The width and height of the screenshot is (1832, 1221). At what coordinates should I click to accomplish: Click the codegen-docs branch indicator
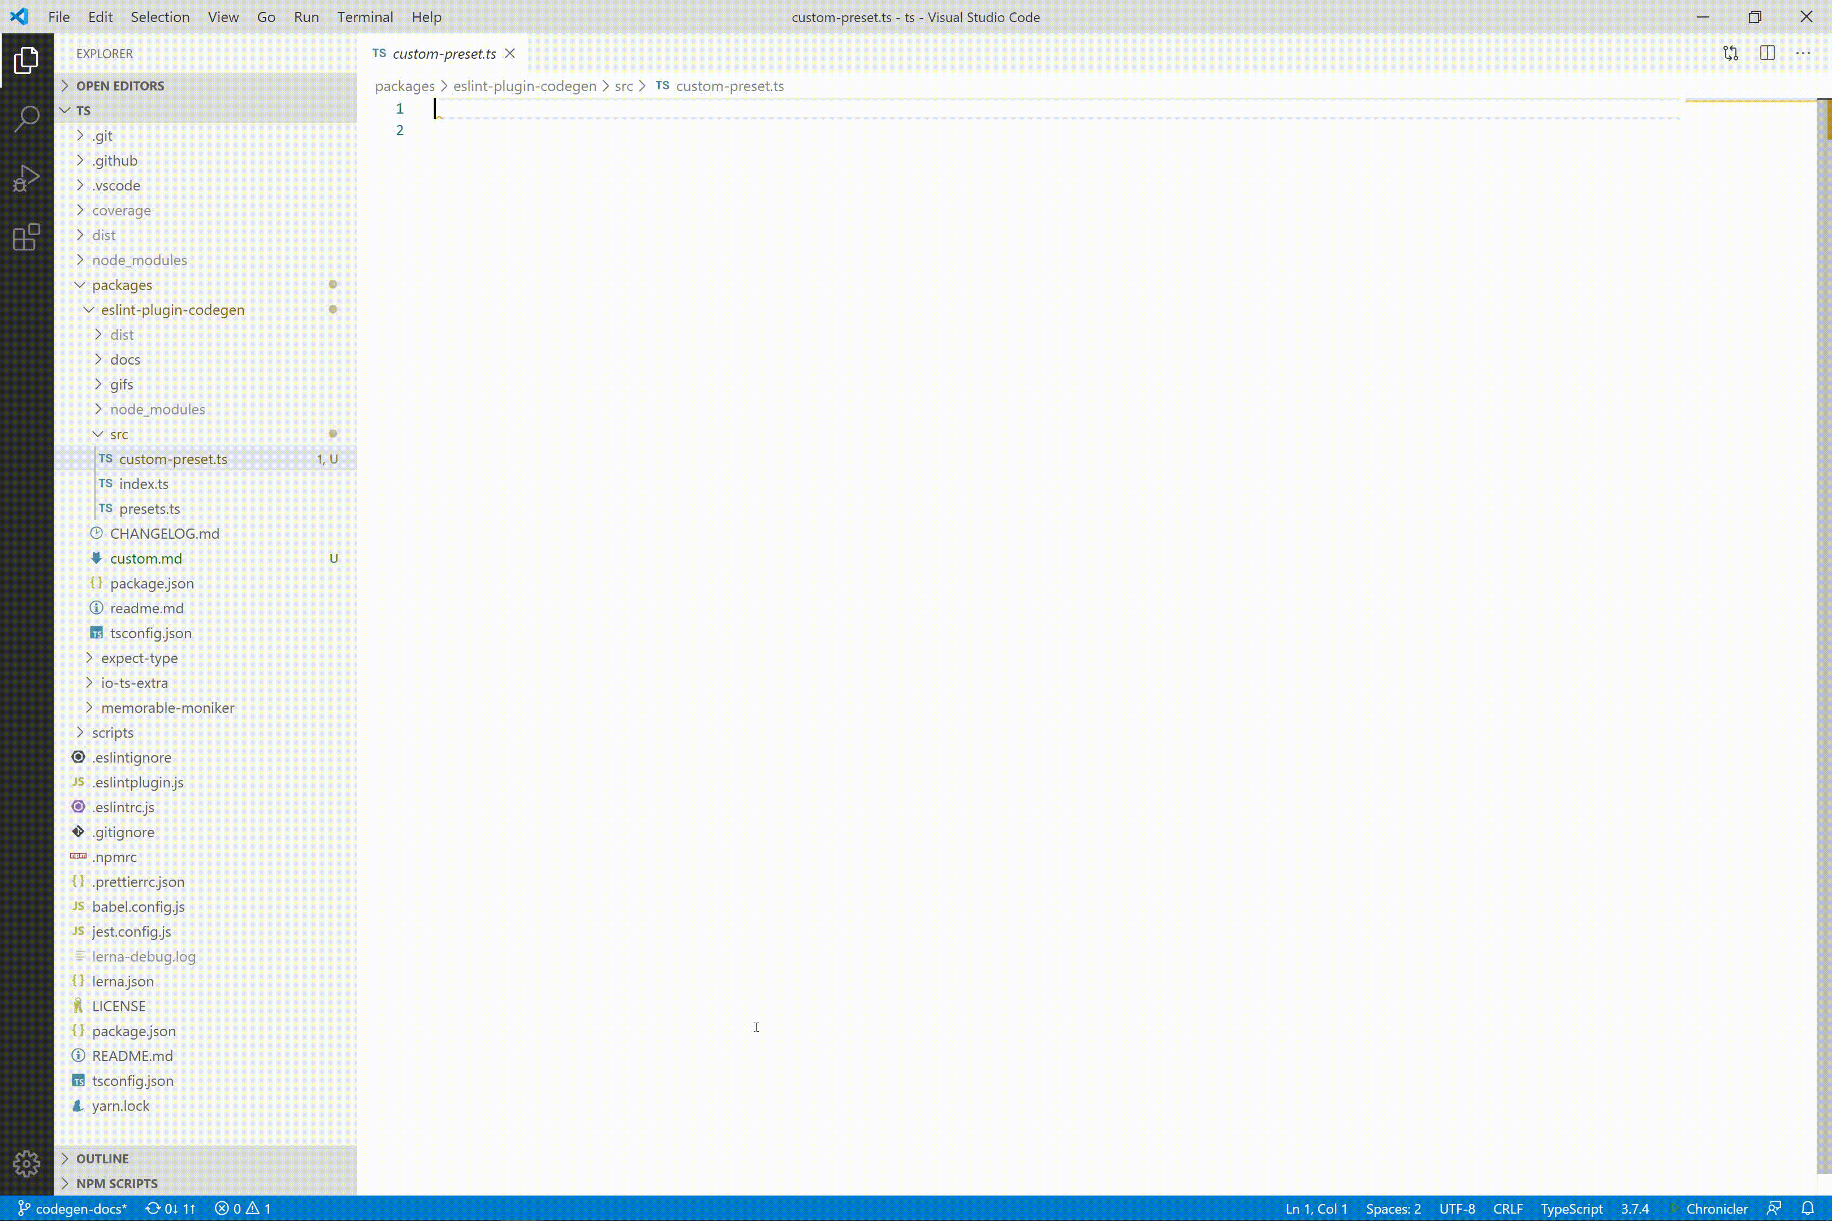click(x=73, y=1208)
